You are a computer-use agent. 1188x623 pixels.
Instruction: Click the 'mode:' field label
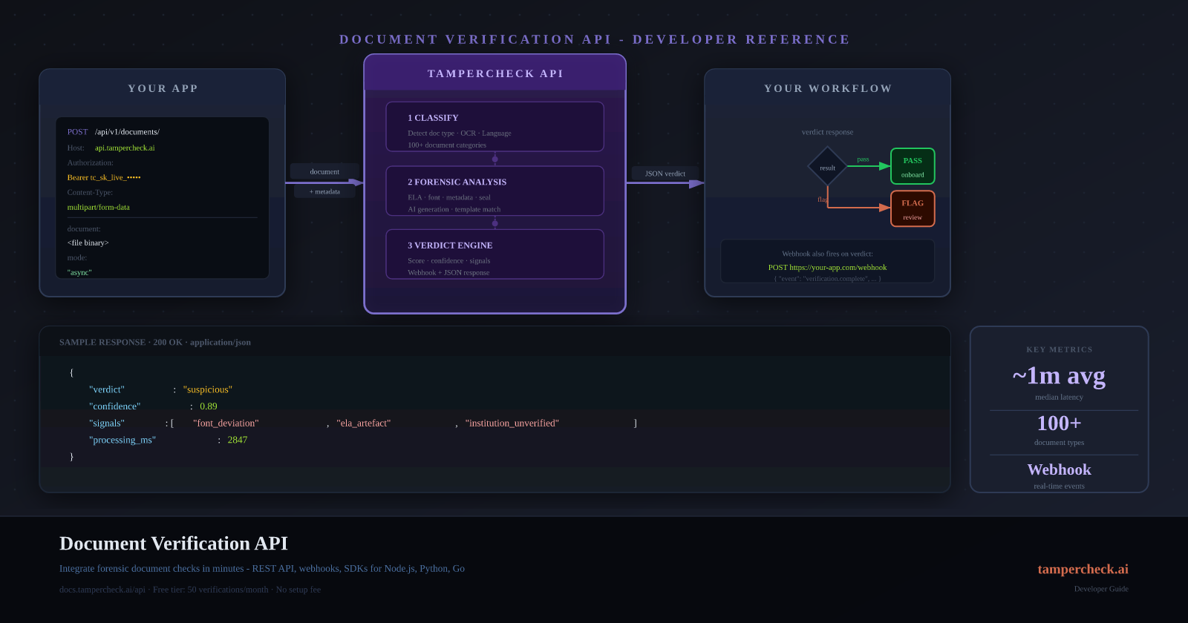click(x=77, y=257)
